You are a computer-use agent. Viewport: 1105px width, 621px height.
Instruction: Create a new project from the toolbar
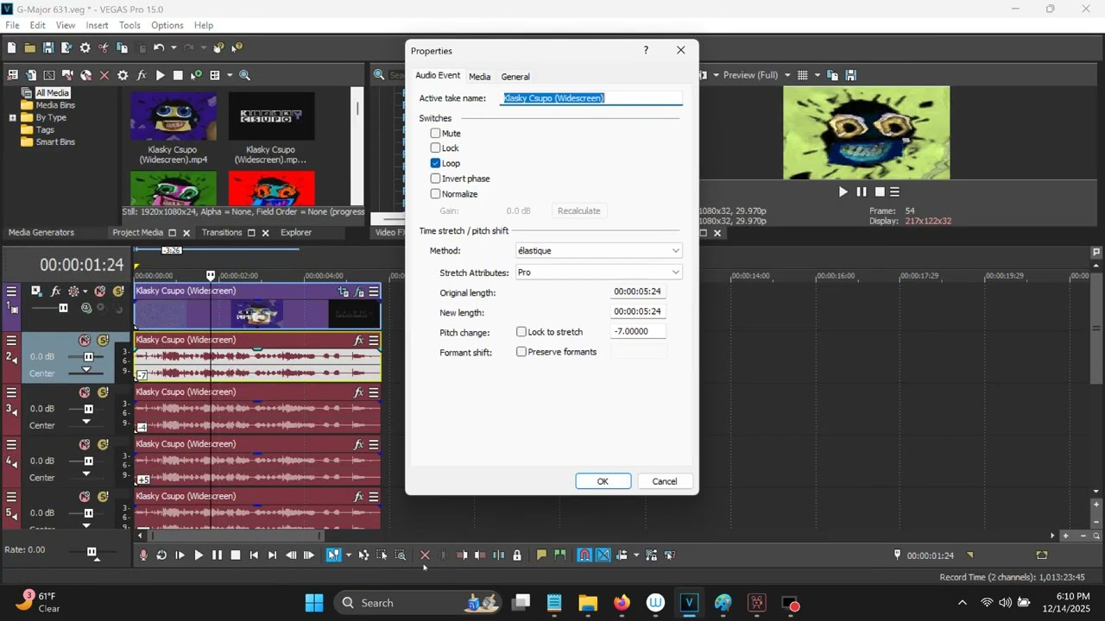11,48
